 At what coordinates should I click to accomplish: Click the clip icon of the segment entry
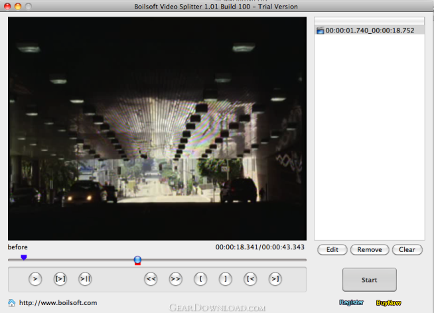tap(321, 31)
